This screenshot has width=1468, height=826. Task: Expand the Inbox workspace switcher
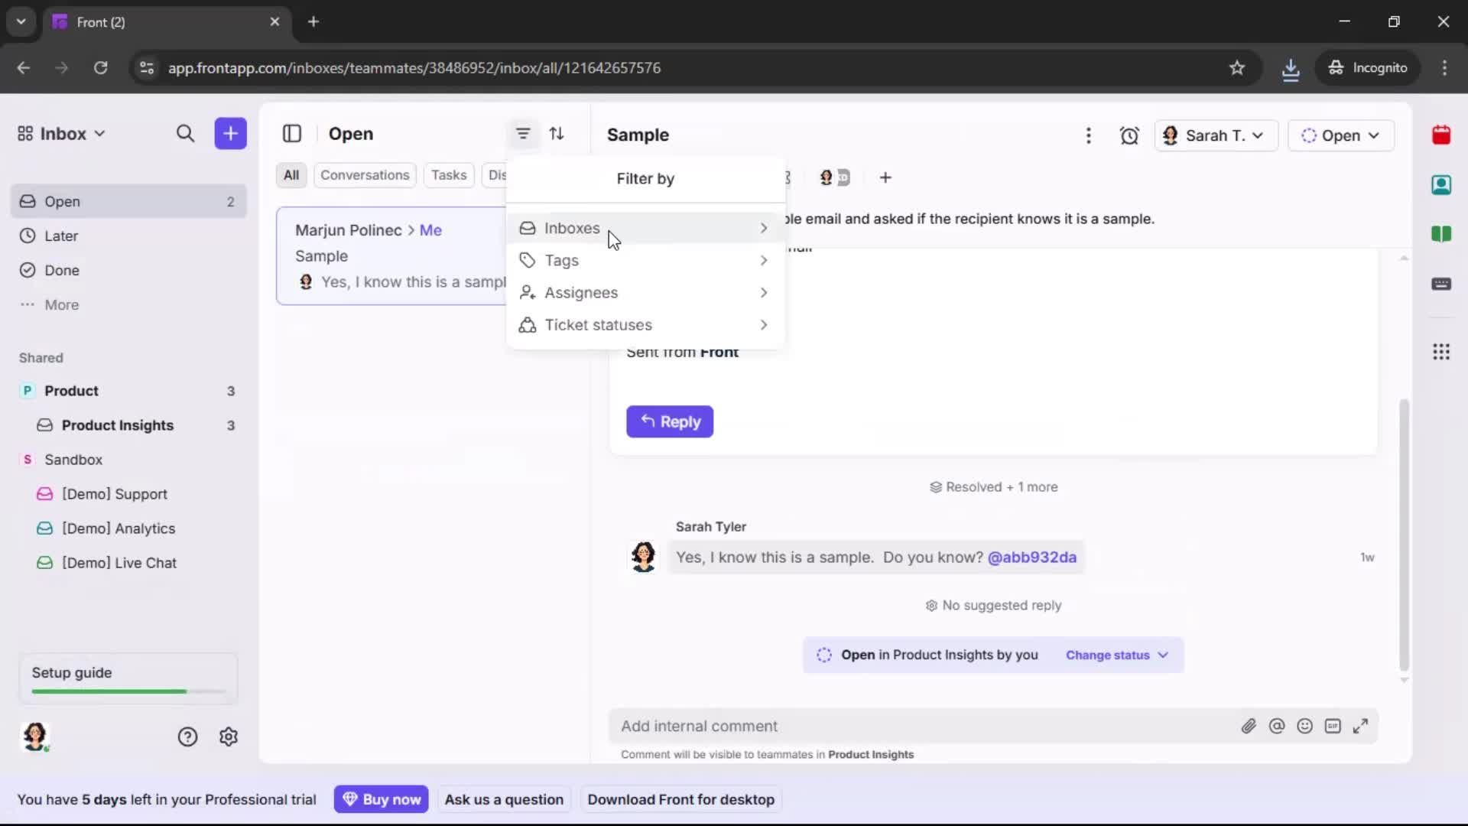pos(61,133)
